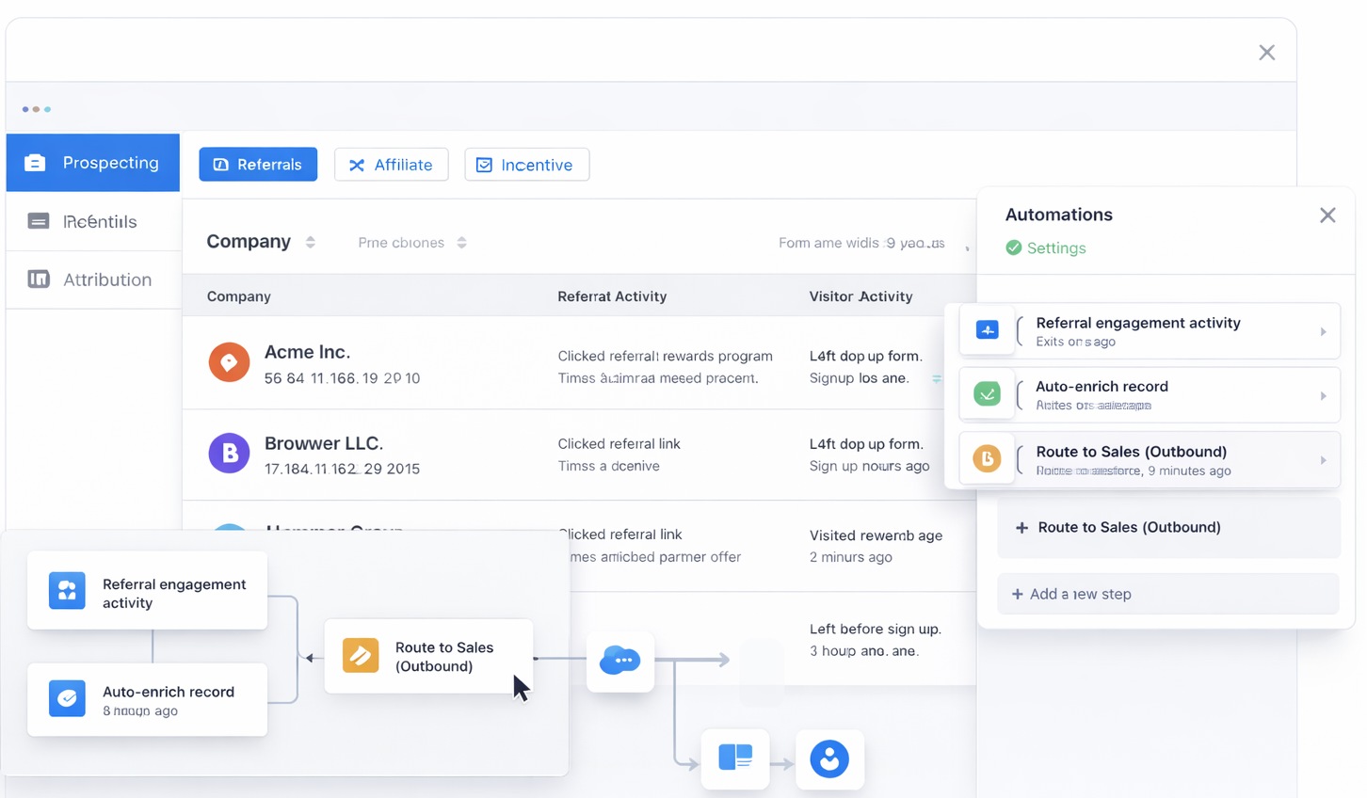This screenshot has width=1367, height=798.
Task: Select the blue chat cloud workflow node
Action: click(x=620, y=660)
